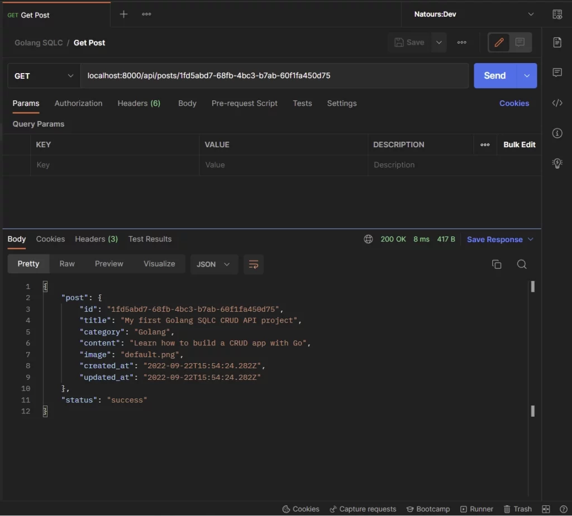Switch to the request Body tab

coord(187,103)
